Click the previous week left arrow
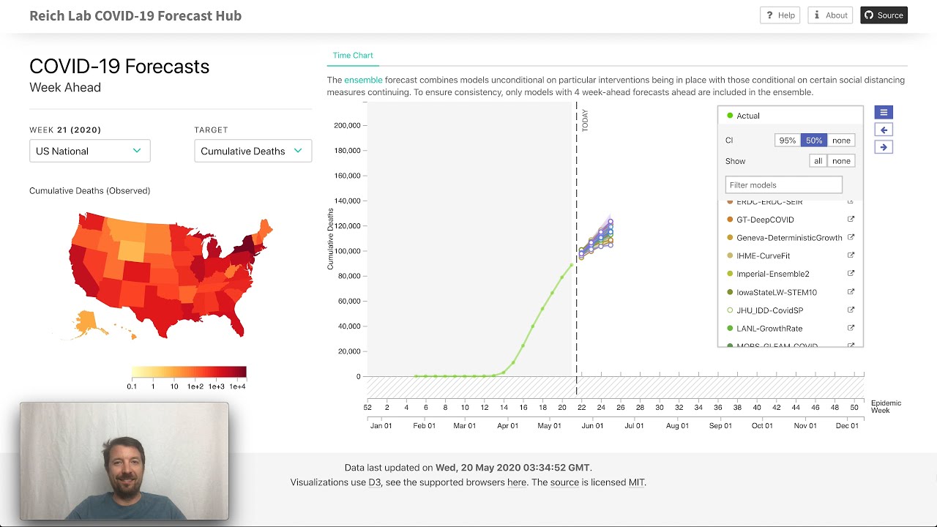This screenshot has height=527, width=937. [884, 130]
